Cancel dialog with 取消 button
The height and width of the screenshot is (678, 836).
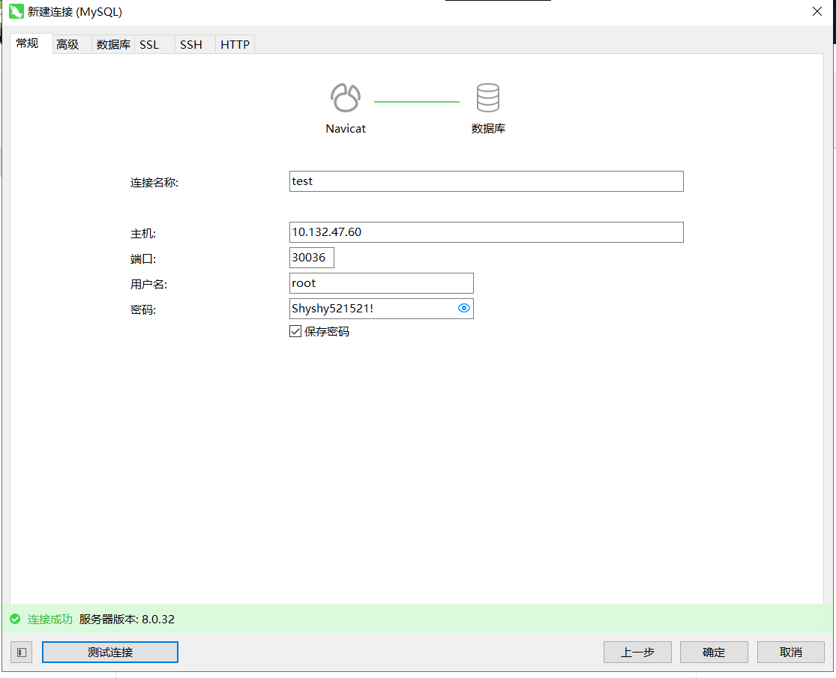point(791,653)
